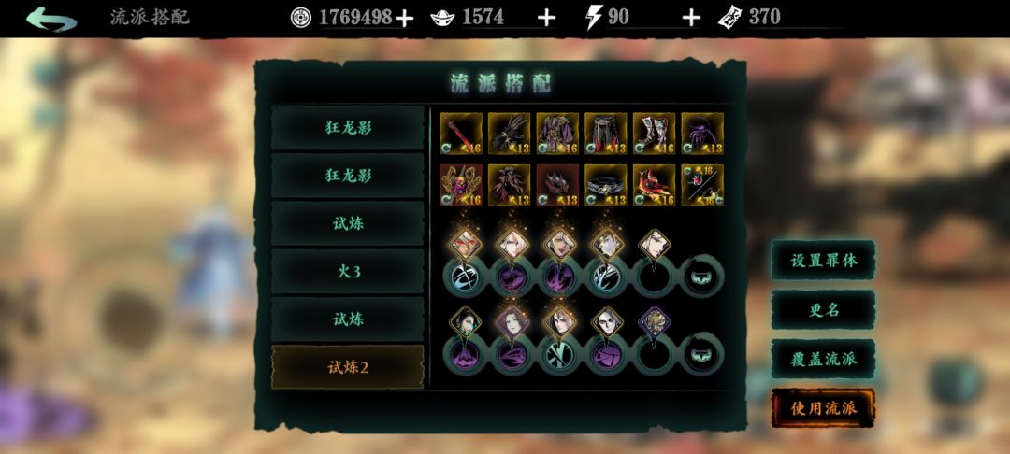1010x454 pixels.
Task: Select the 火3 build tab
Action: (x=348, y=271)
